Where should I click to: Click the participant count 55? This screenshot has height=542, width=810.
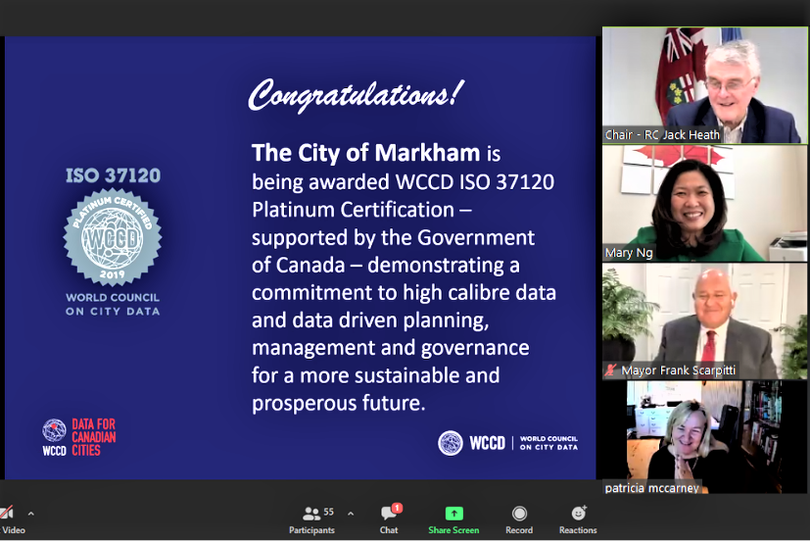[328, 512]
